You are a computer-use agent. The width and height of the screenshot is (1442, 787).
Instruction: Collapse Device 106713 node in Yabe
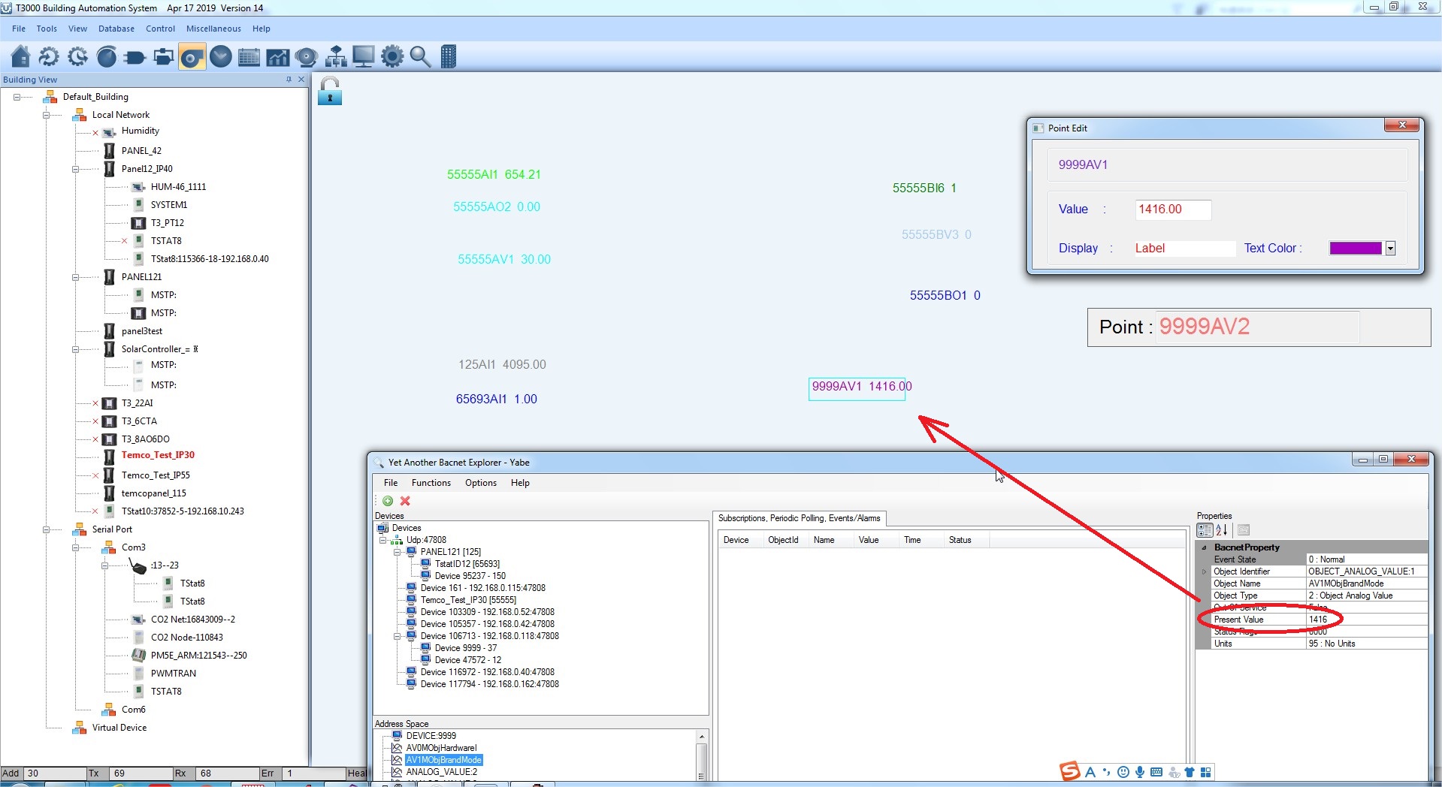pyautogui.click(x=398, y=636)
